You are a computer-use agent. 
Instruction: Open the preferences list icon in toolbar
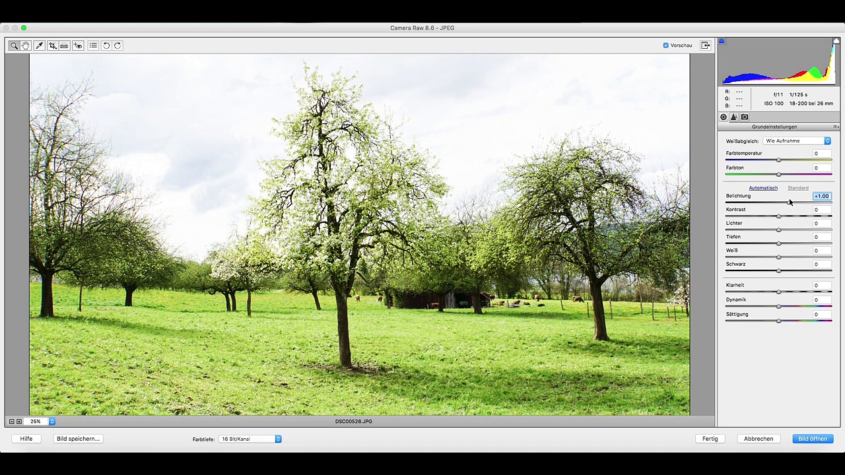(93, 46)
